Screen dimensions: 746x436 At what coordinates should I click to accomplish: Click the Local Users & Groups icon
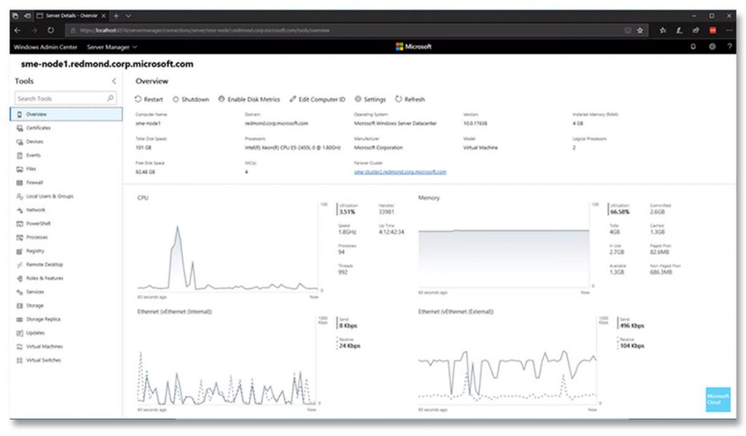20,196
